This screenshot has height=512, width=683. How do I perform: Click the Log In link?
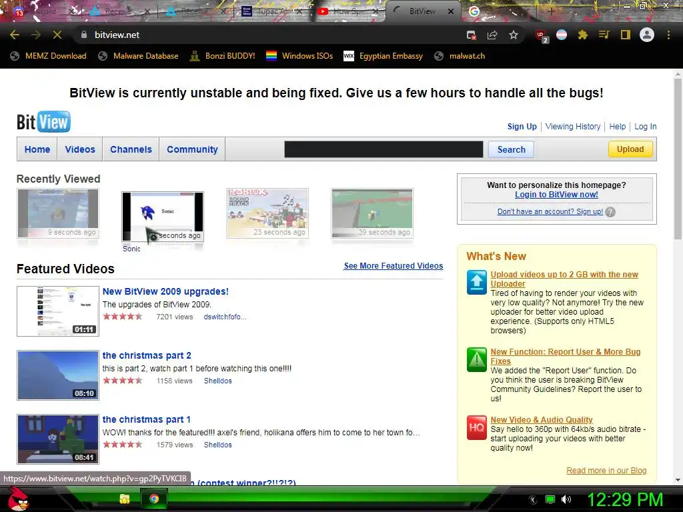pos(645,126)
